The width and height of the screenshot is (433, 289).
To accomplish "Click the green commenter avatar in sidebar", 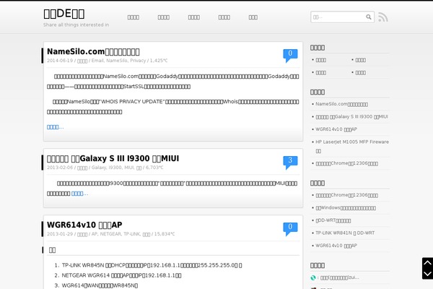I will [x=313, y=277].
